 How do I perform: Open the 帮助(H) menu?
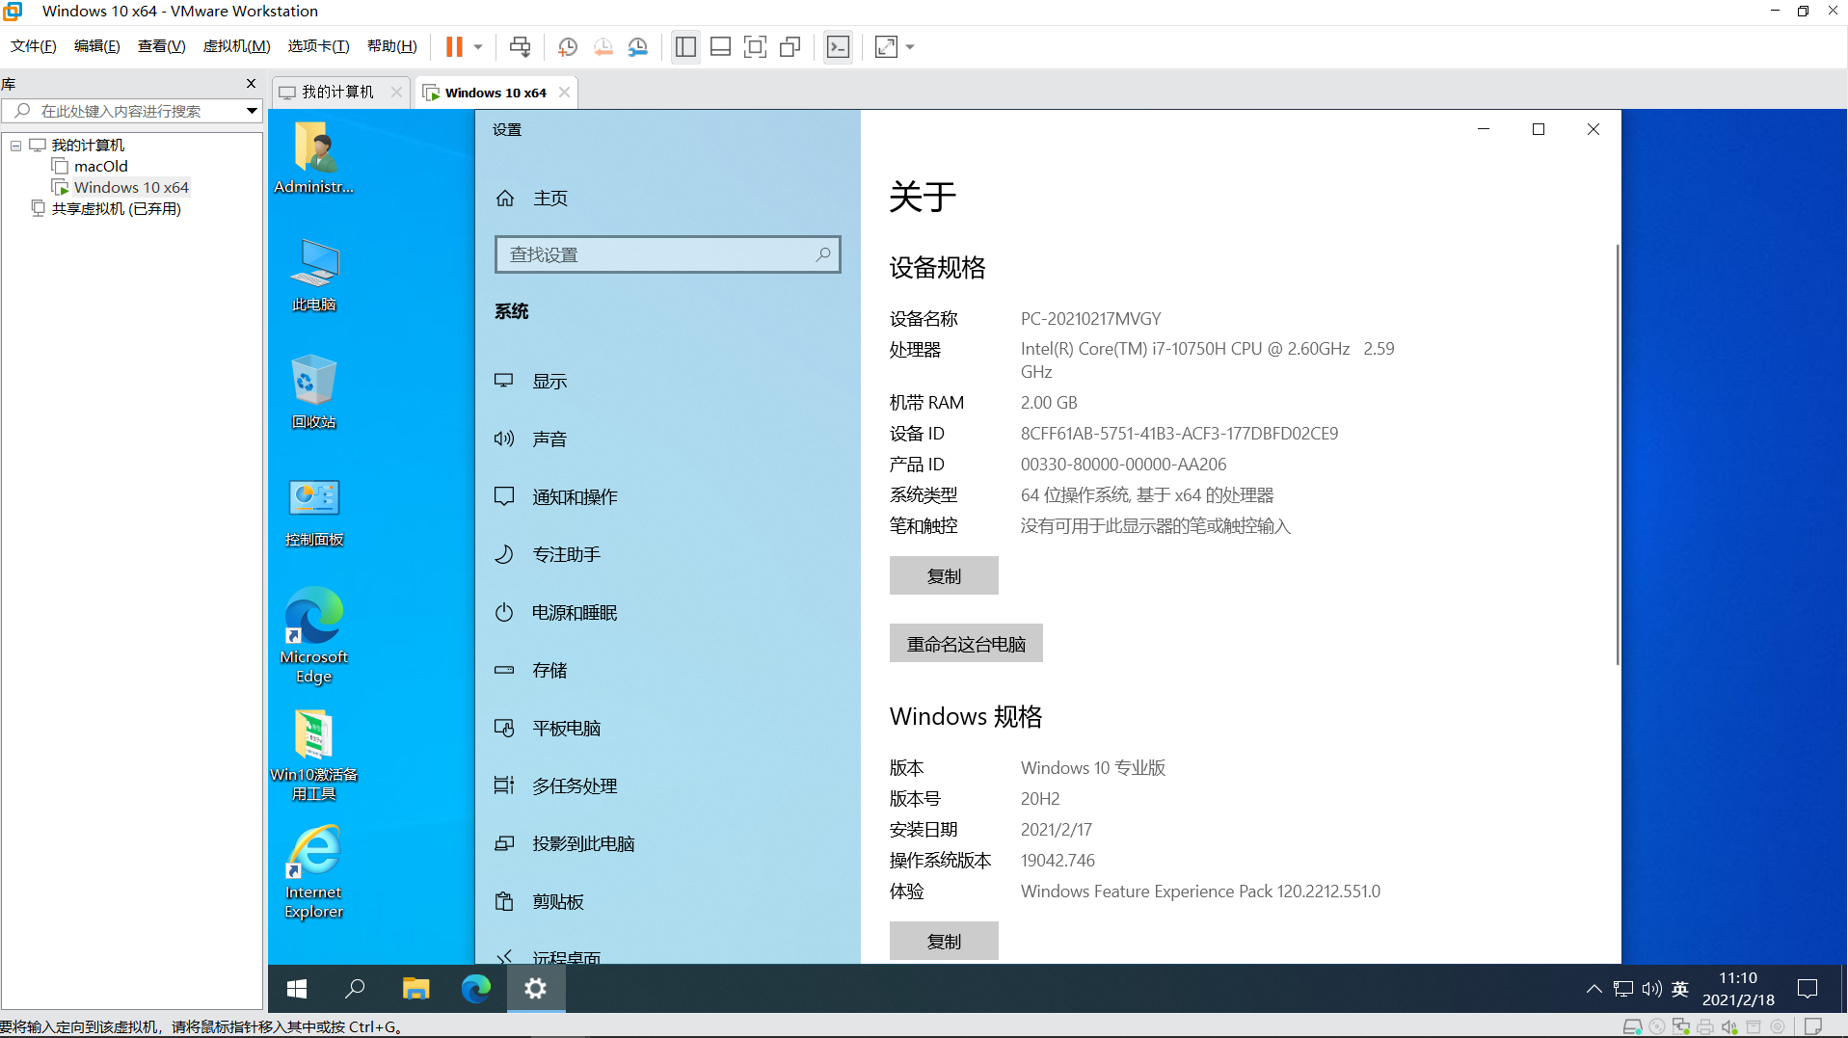[392, 46]
